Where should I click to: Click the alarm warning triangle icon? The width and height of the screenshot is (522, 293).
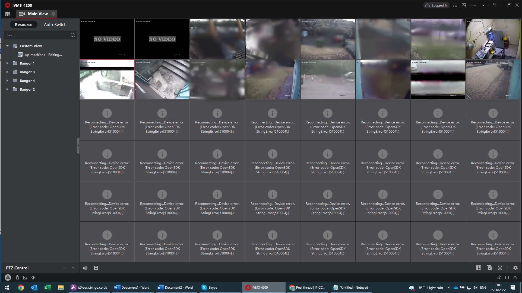click(8, 278)
